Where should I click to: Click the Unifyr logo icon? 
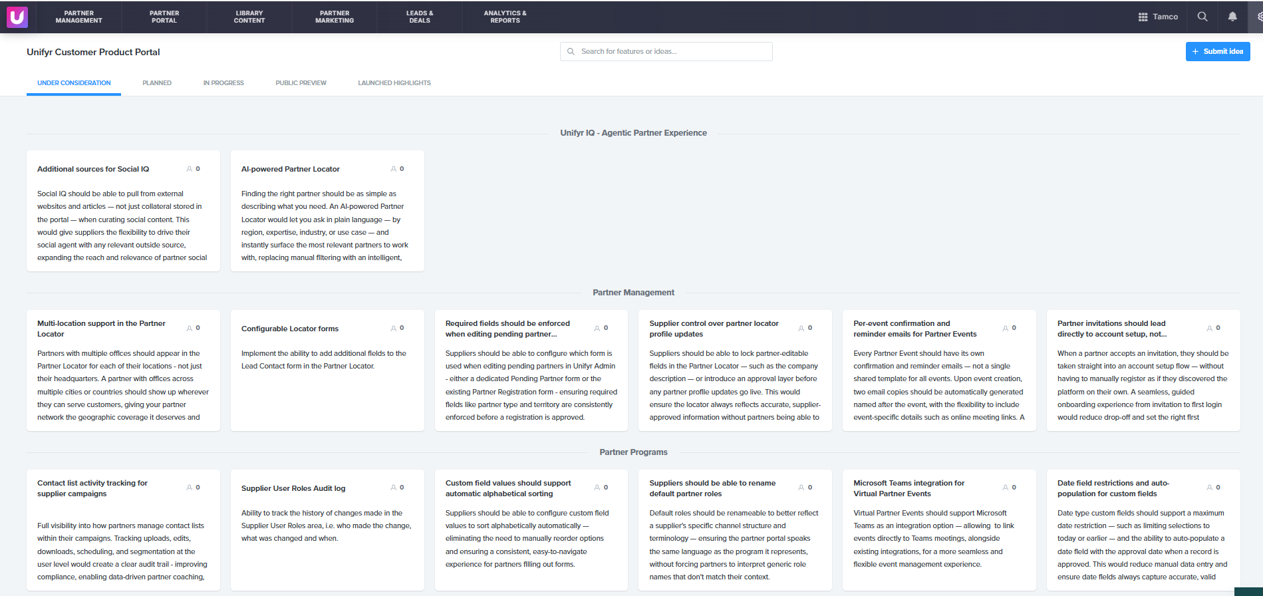pos(17,17)
